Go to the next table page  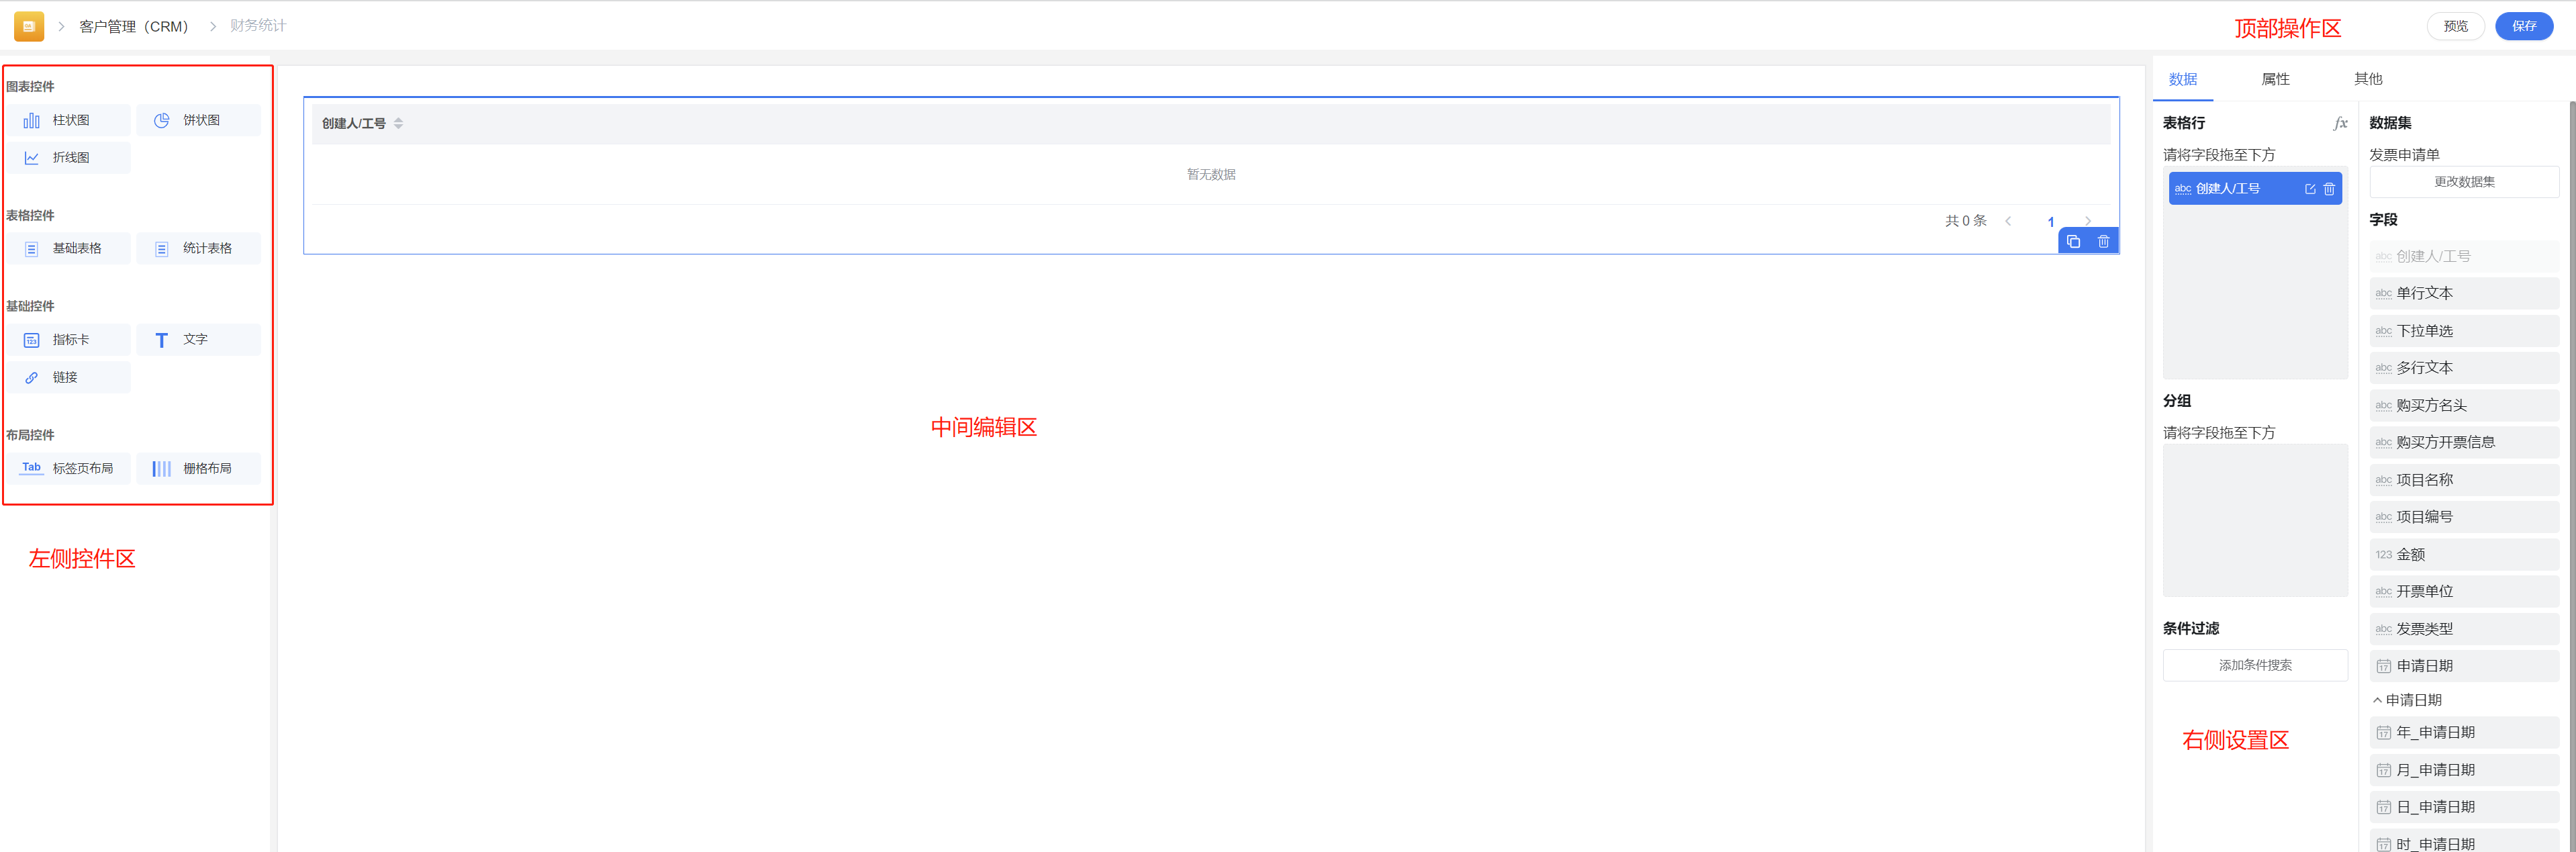(x=2088, y=221)
